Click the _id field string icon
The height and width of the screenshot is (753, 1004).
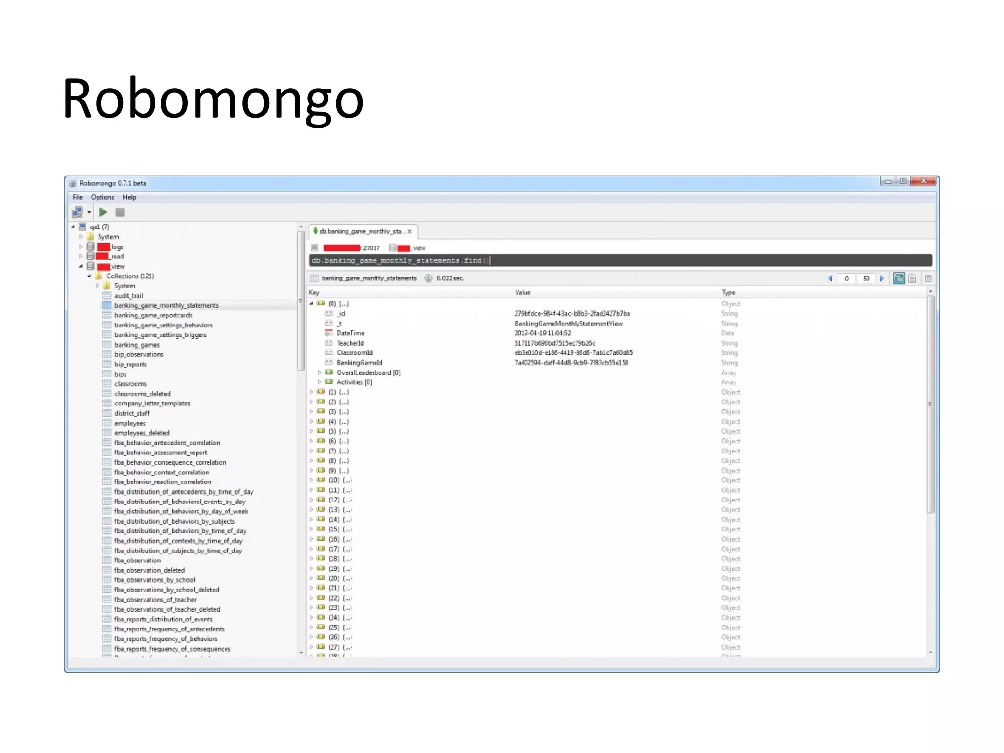[329, 313]
